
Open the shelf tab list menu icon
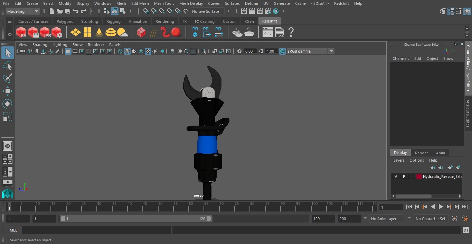pos(10,21)
